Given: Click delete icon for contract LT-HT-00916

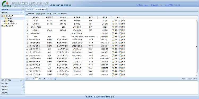Looking at the screenshot, I should (x=120, y=27).
